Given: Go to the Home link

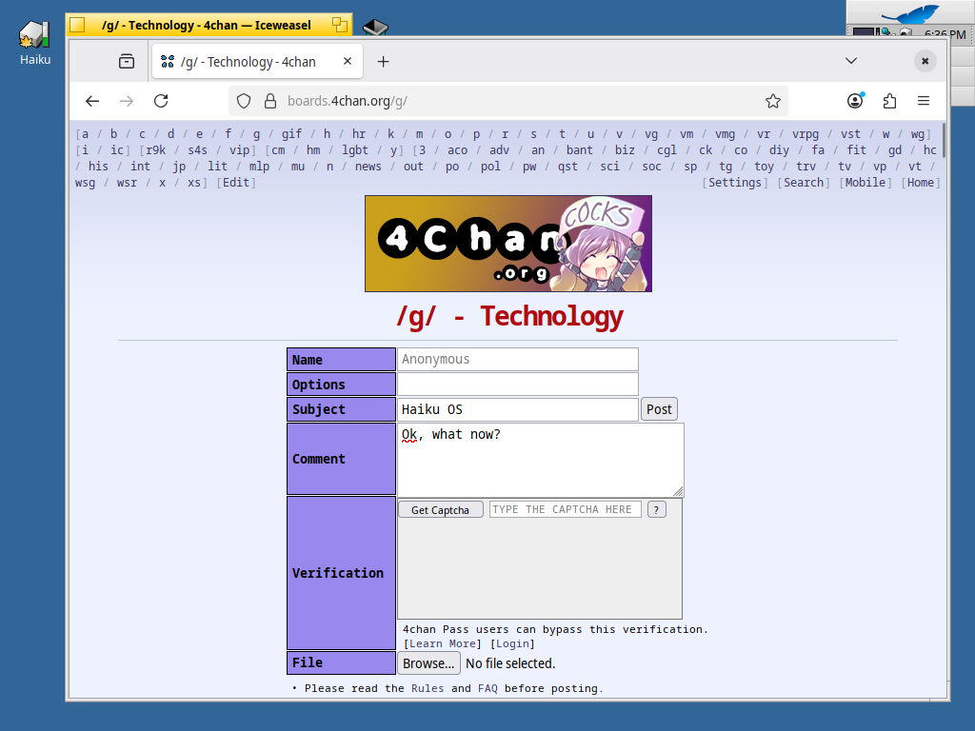Looking at the screenshot, I should pos(921,182).
